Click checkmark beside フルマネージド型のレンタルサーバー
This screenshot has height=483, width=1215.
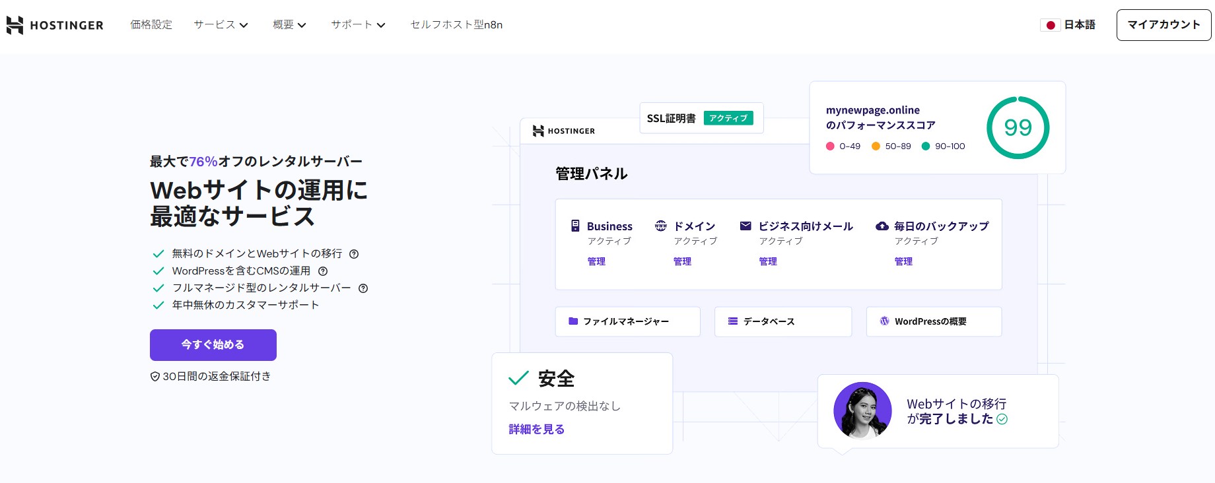[x=158, y=288]
